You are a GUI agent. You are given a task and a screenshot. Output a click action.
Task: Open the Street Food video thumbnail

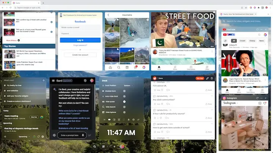tap(183, 30)
